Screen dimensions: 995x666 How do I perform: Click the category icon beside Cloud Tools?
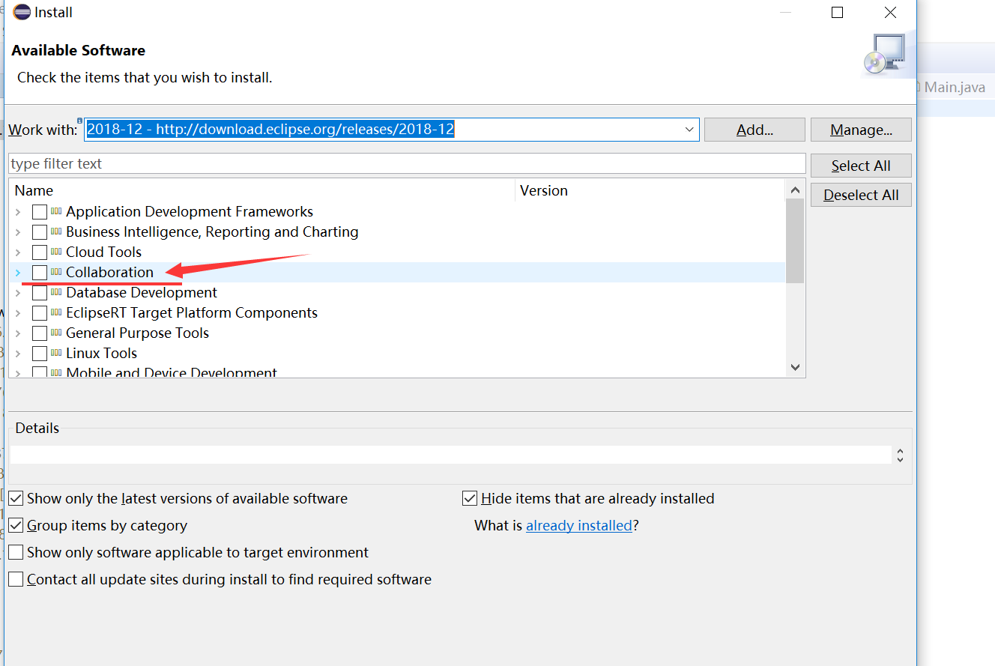pyautogui.click(x=55, y=252)
